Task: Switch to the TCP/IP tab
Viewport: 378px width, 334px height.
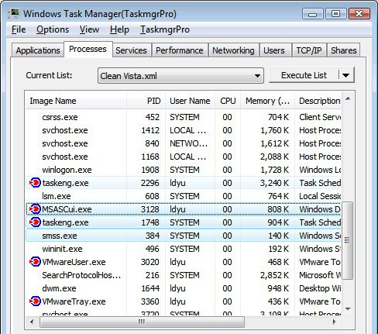Action: (x=309, y=50)
